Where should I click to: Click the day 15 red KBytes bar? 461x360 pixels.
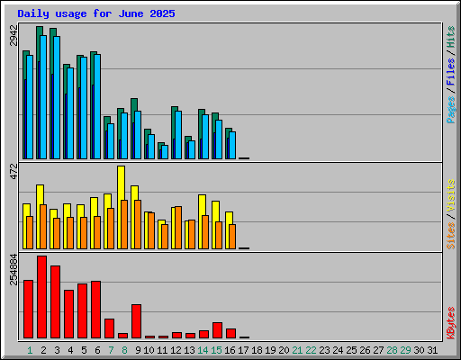217,330
